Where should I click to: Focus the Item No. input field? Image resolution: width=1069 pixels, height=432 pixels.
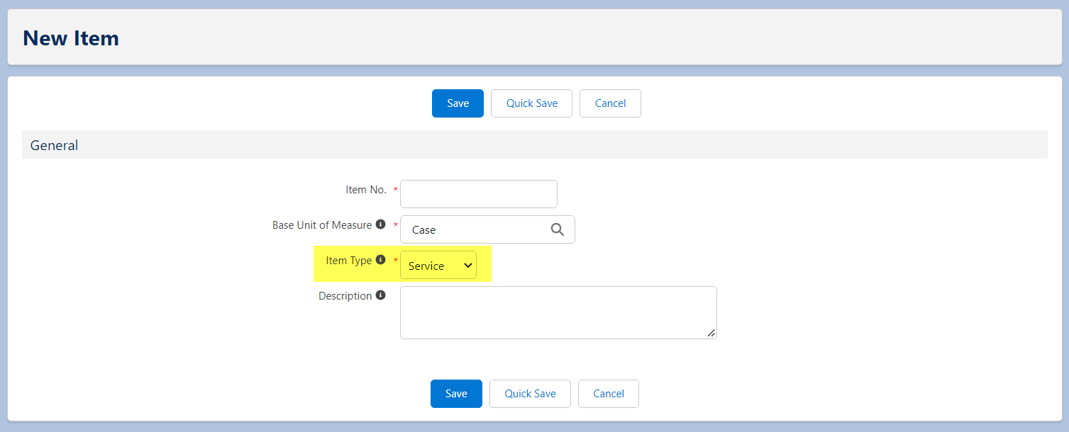point(479,194)
